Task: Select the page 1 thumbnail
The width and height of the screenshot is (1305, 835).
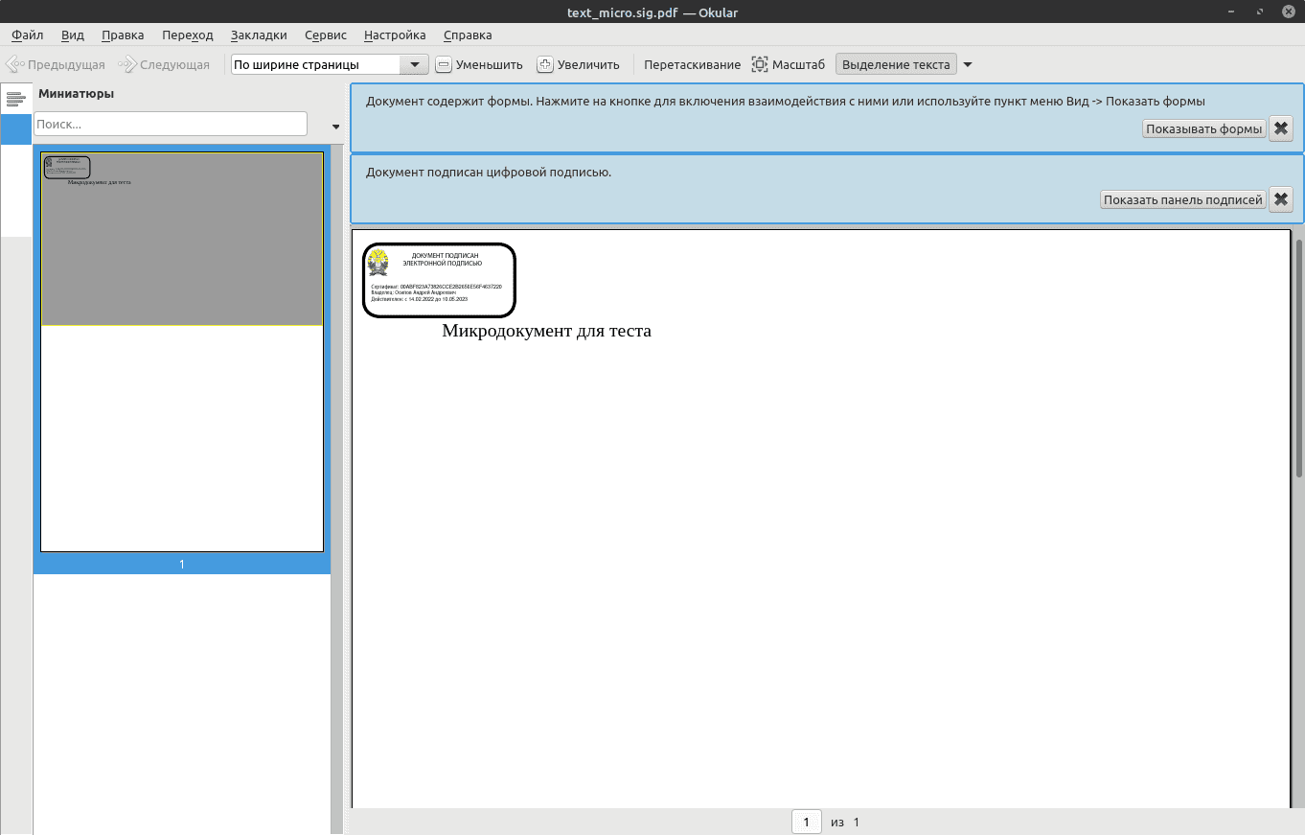Action: click(x=182, y=351)
